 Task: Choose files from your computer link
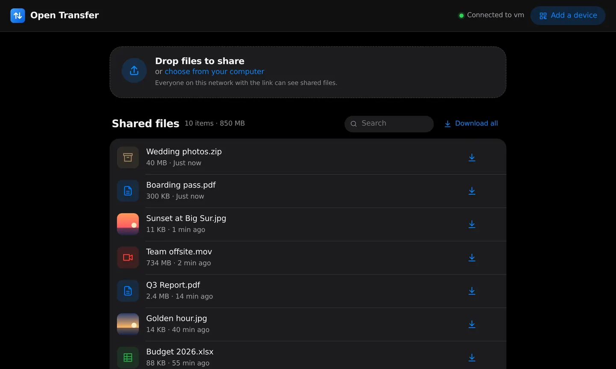pos(214,72)
